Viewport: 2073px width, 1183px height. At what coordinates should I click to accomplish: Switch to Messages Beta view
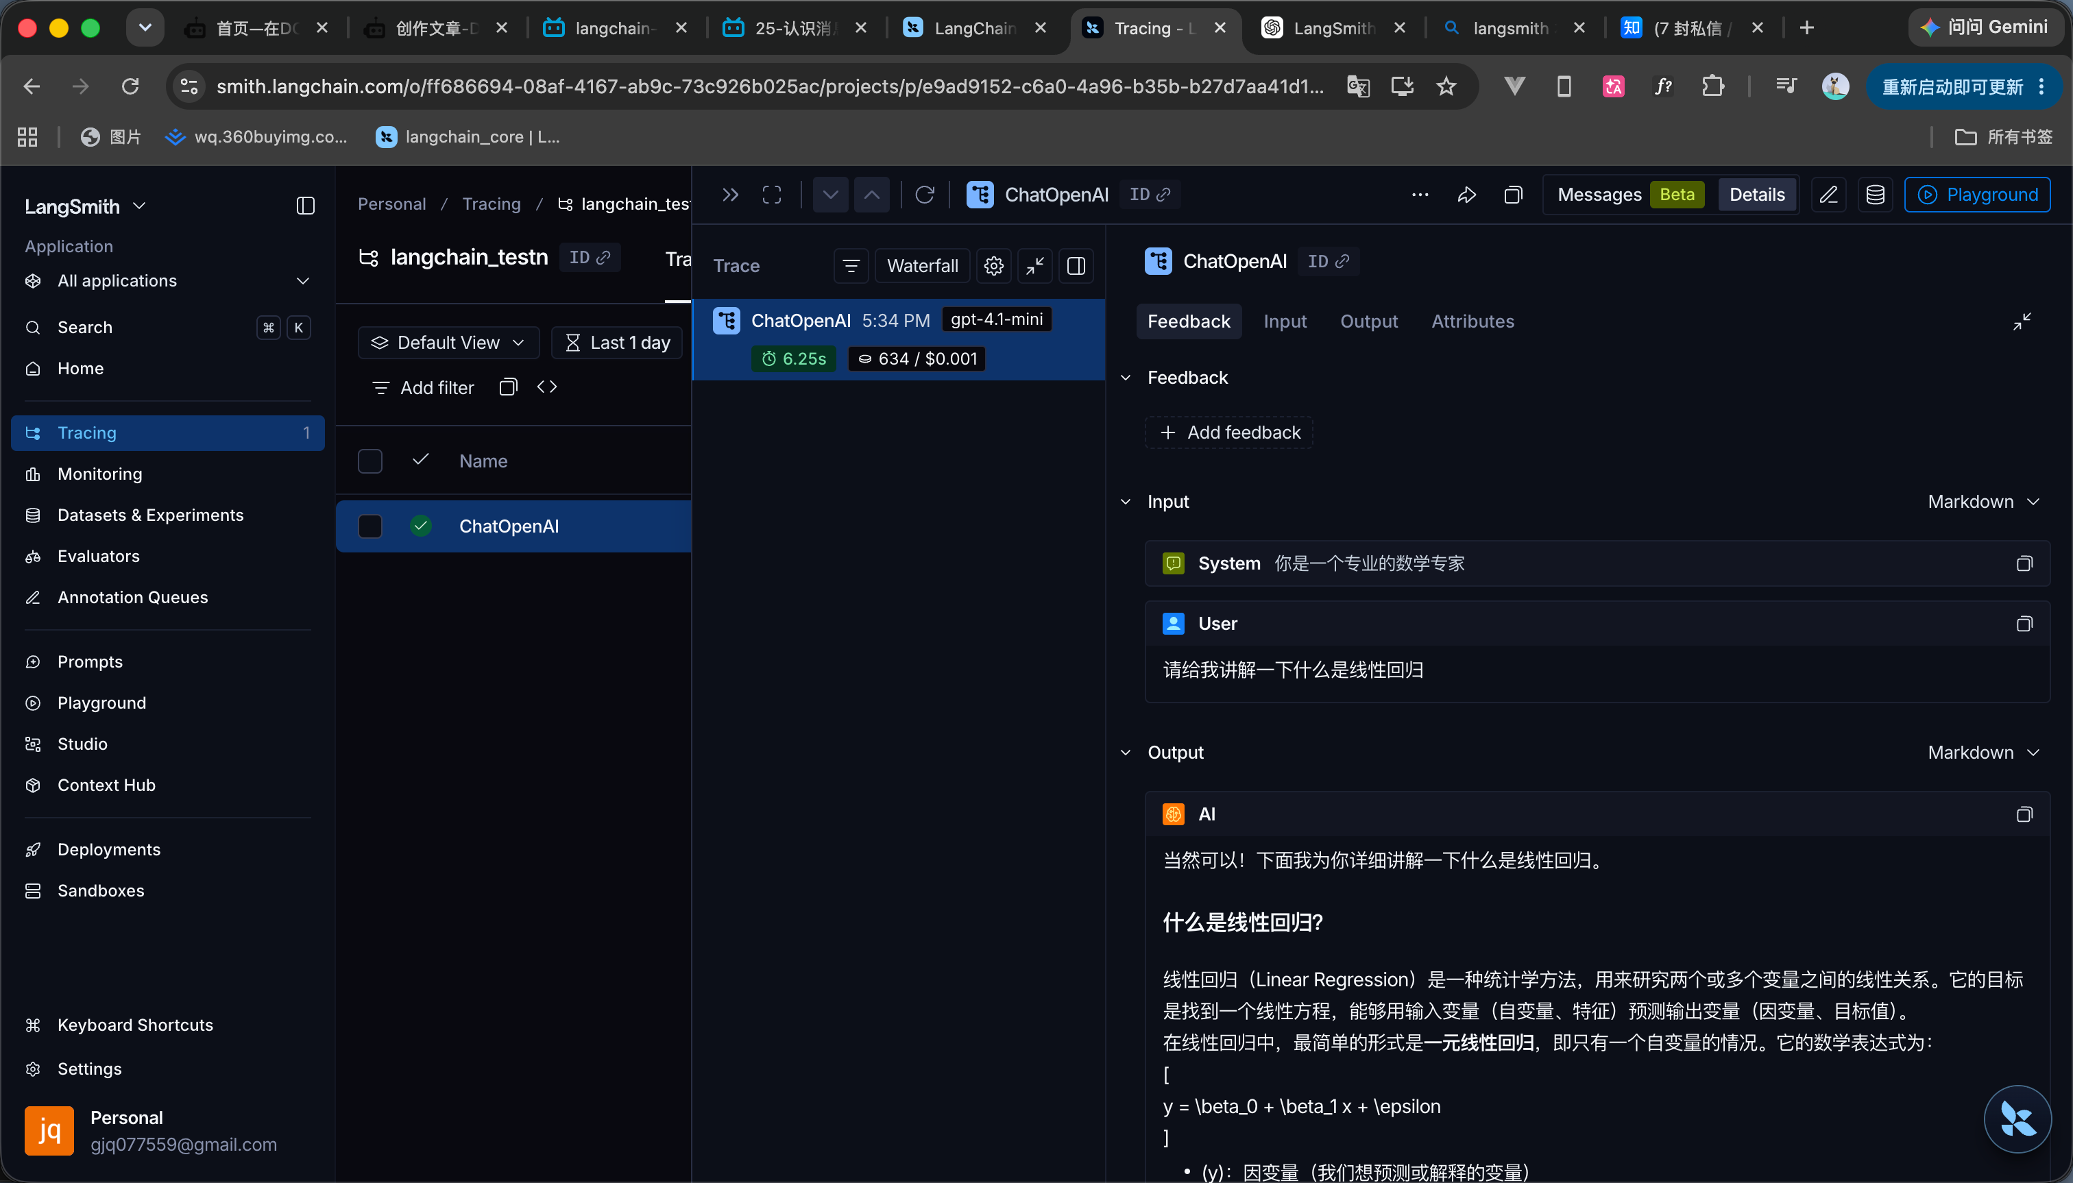[1629, 195]
